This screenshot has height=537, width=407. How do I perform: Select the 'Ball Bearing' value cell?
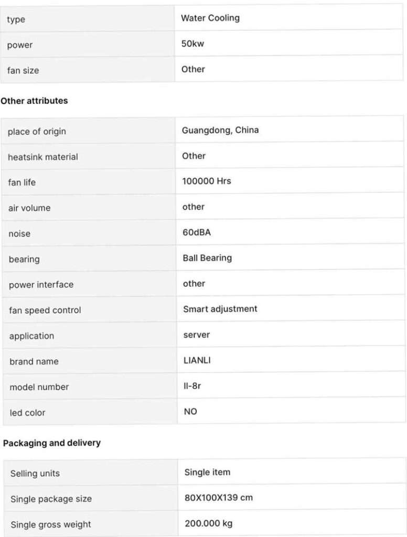point(207,258)
